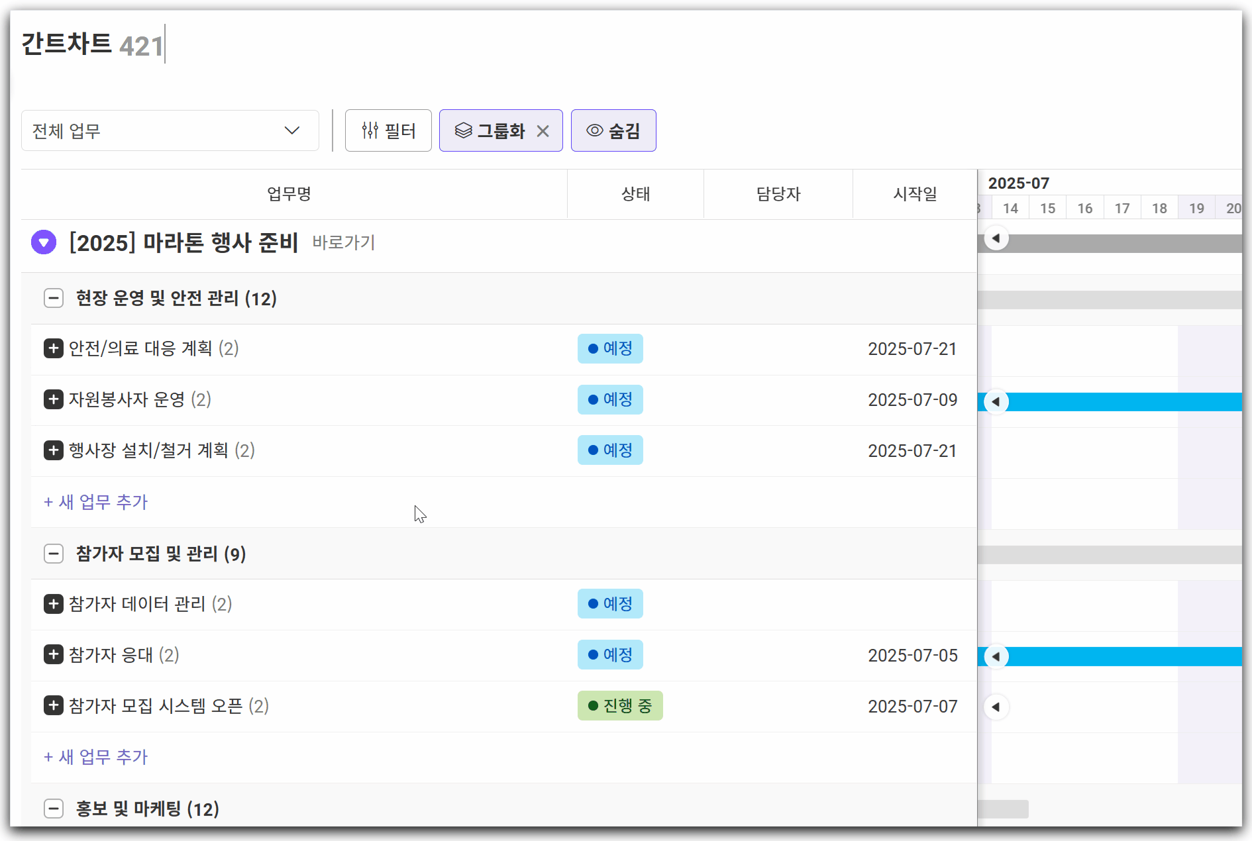Click 진행 중 status badge
Screen dimensions: 1252x841
(620, 706)
